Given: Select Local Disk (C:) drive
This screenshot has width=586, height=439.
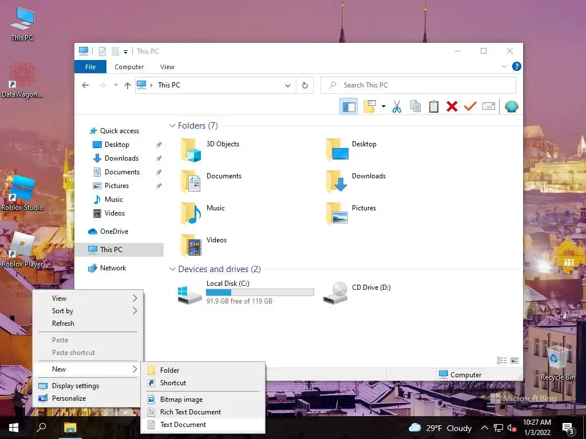Looking at the screenshot, I should [x=245, y=293].
